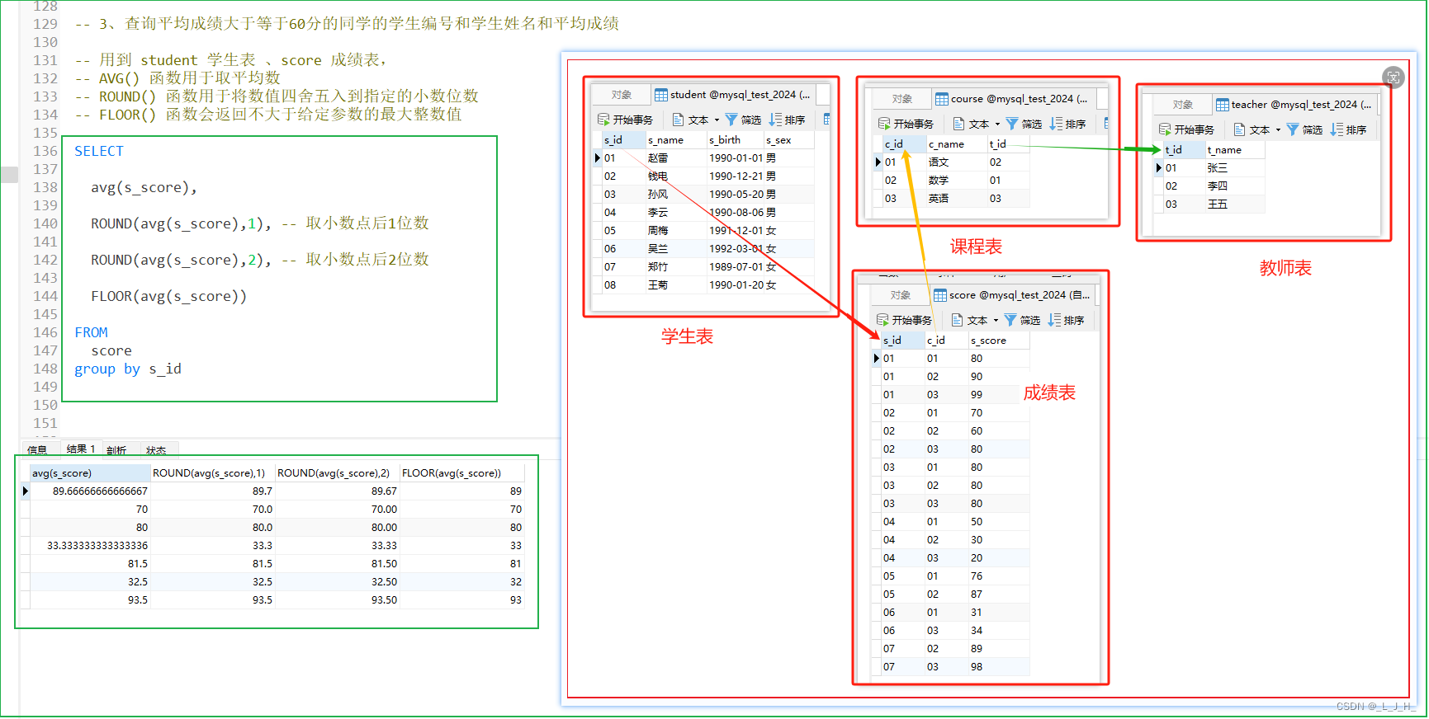Click 排序 sort icon in course table toolbar
This screenshot has width=1429, height=719.
(1056, 124)
